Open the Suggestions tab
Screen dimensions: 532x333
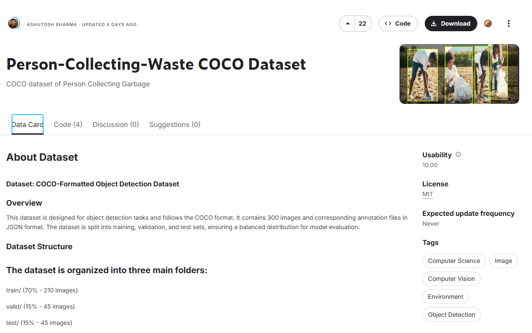point(175,124)
